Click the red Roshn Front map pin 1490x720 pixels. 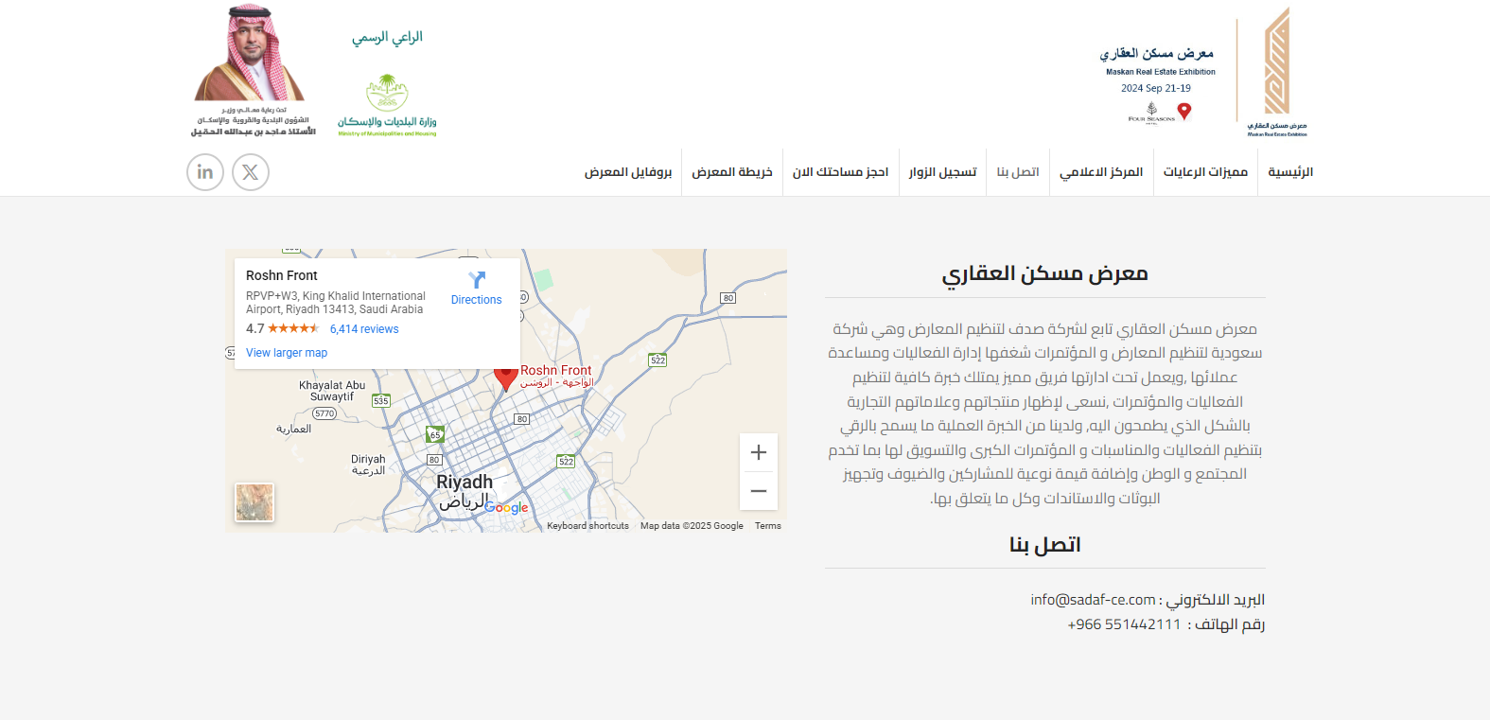(506, 378)
